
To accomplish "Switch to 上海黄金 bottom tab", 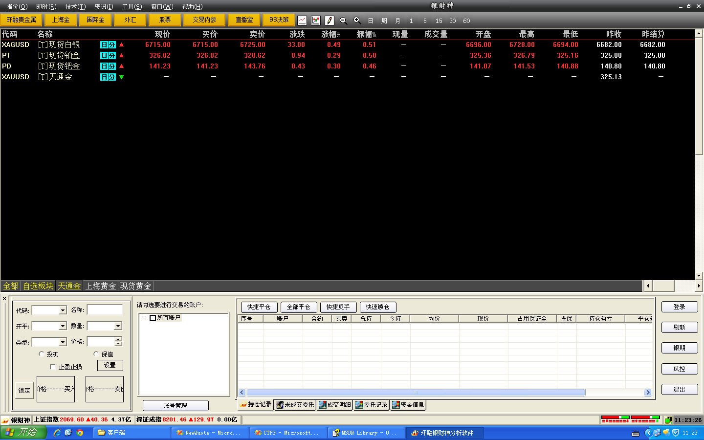I will click(x=101, y=286).
